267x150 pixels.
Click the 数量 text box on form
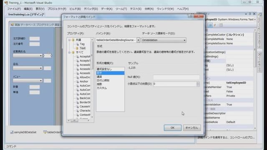pyautogui.click(x=35, y=87)
